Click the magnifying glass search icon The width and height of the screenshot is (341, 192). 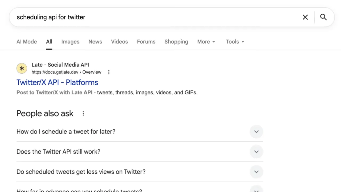click(323, 17)
